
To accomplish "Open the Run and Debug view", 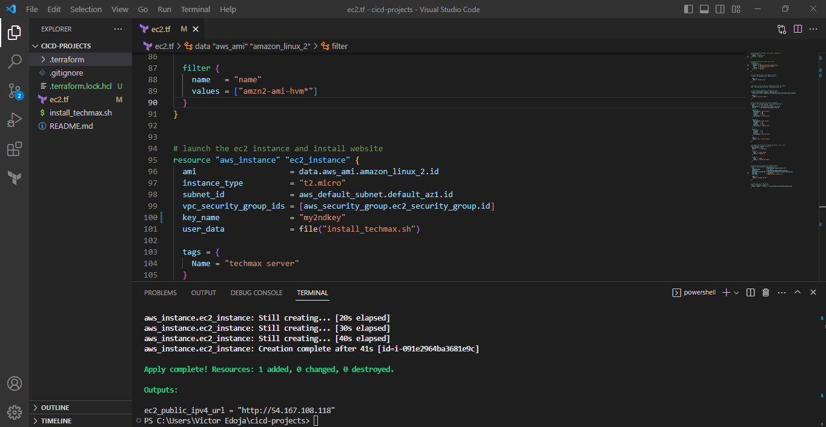I will click(x=15, y=120).
